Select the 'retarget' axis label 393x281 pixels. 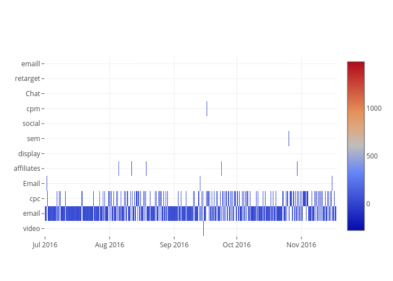(x=28, y=79)
